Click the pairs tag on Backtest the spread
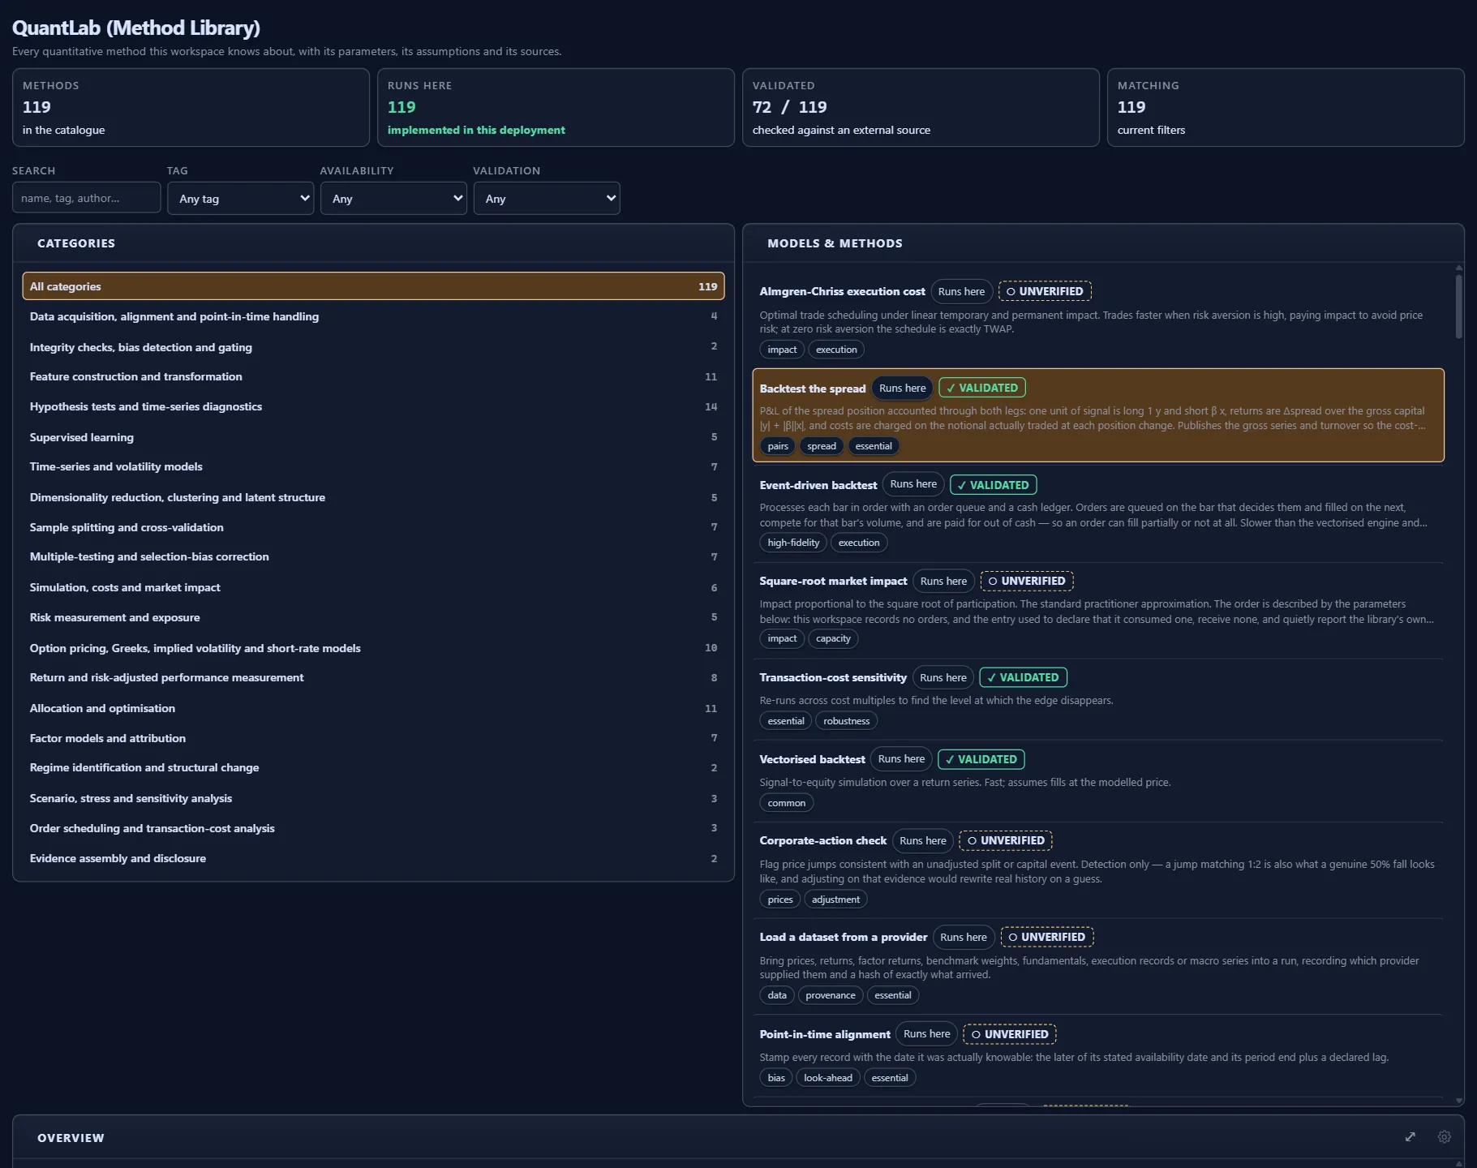Viewport: 1477px width, 1168px height. 778,446
